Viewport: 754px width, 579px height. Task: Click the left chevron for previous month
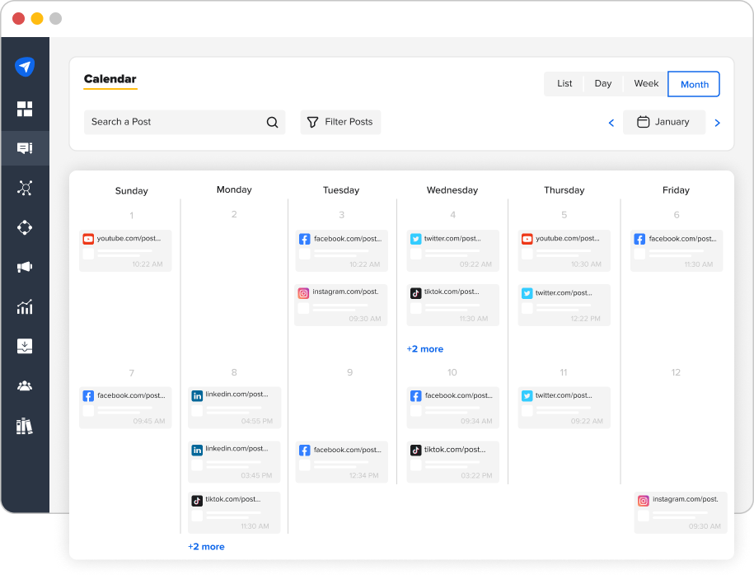pyautogui.click(x=611, y=122)
